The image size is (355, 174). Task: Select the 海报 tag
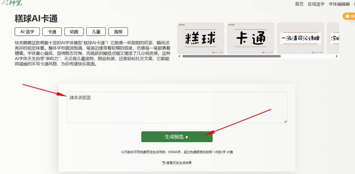tap(118, 32)
